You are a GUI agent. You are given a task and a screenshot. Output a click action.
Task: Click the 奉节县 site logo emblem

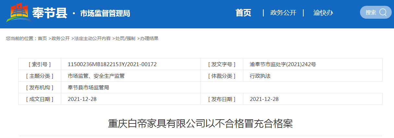pos(19,13)
